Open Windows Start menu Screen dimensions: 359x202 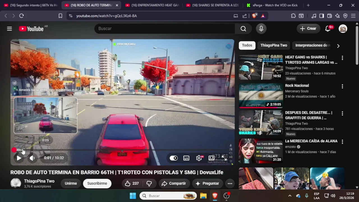133,196
